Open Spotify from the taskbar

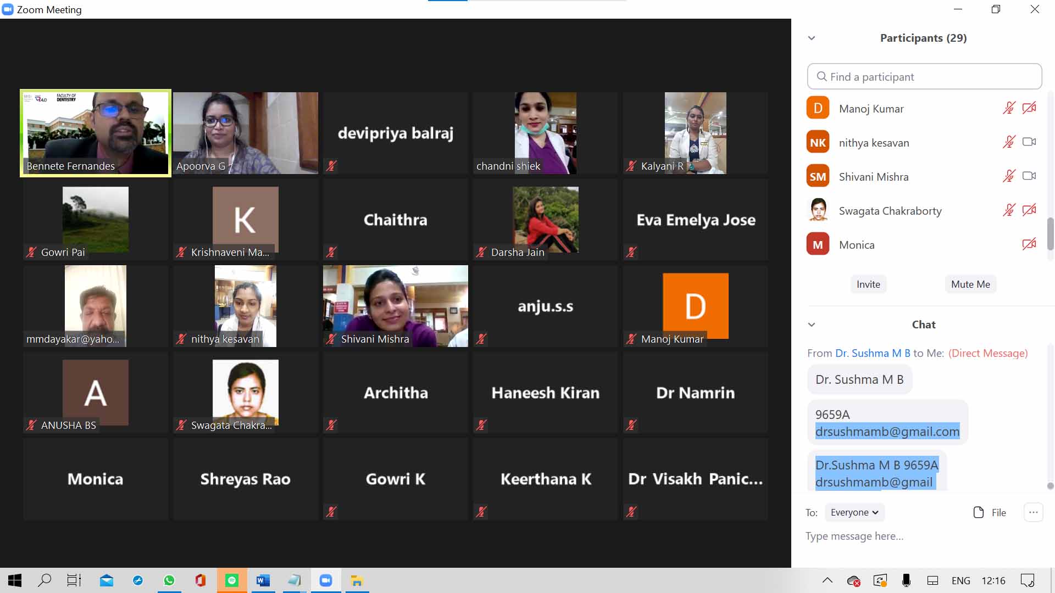pos(232,580)
